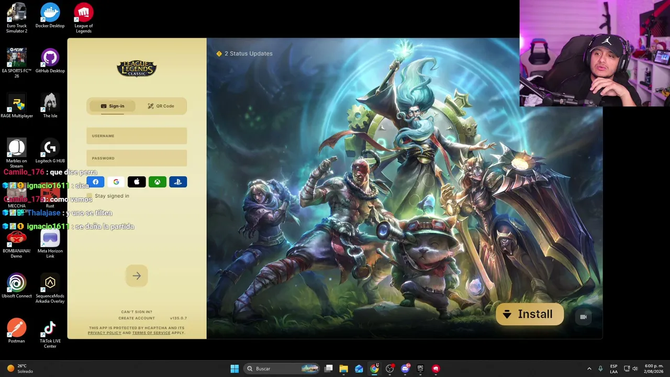Select the Meta Horizon Link shortcut
This screenshot has width=670, height=377.
pos(50,243)
